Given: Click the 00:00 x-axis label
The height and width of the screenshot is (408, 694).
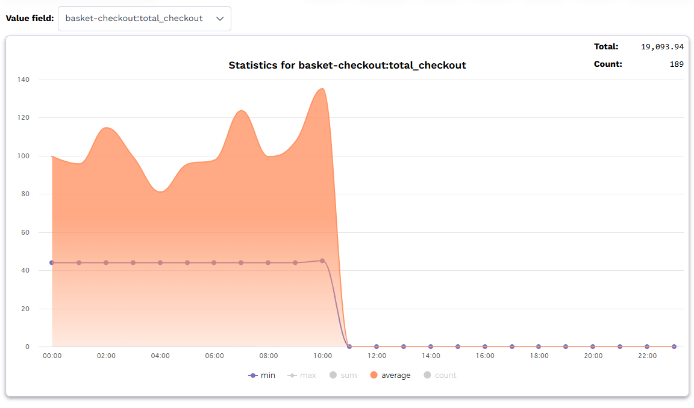Looking at the screenshot, I should pos(52,356).
